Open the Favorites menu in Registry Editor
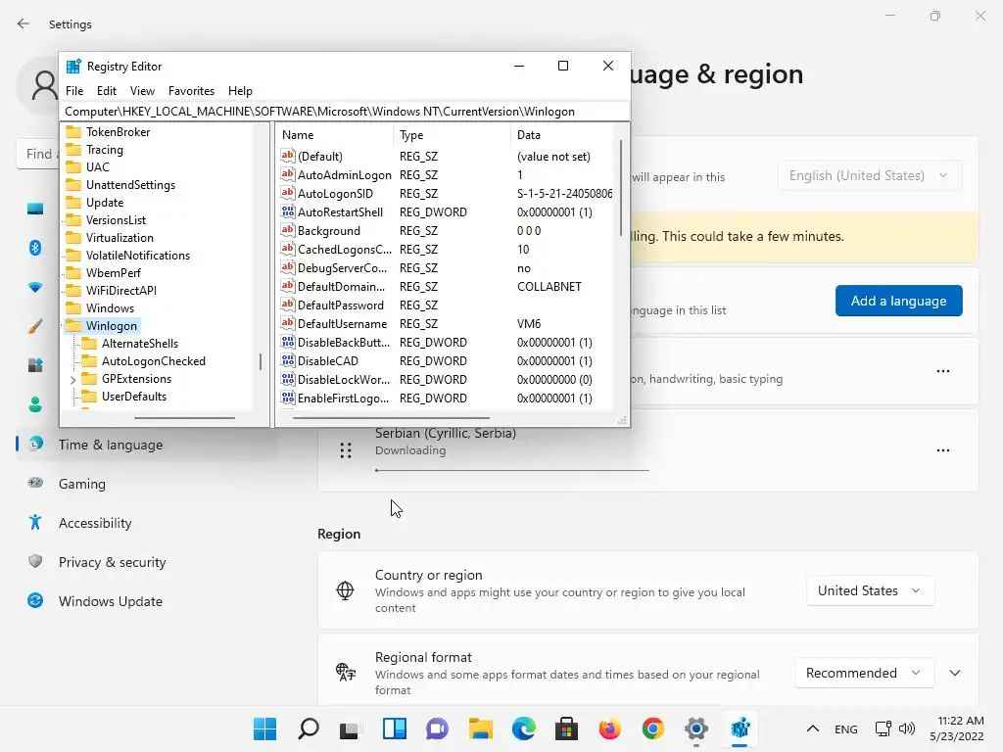The image size is (1003, 752). 191,91
